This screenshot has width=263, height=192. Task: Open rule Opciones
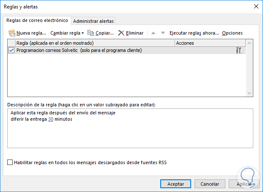coord(232,32)
